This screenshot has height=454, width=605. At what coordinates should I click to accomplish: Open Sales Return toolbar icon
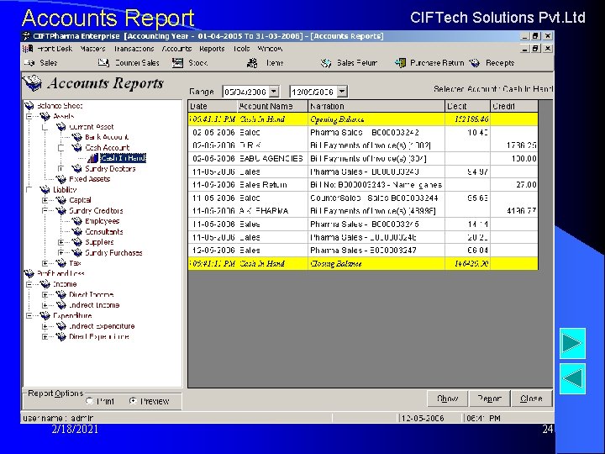tap(326, 62)
